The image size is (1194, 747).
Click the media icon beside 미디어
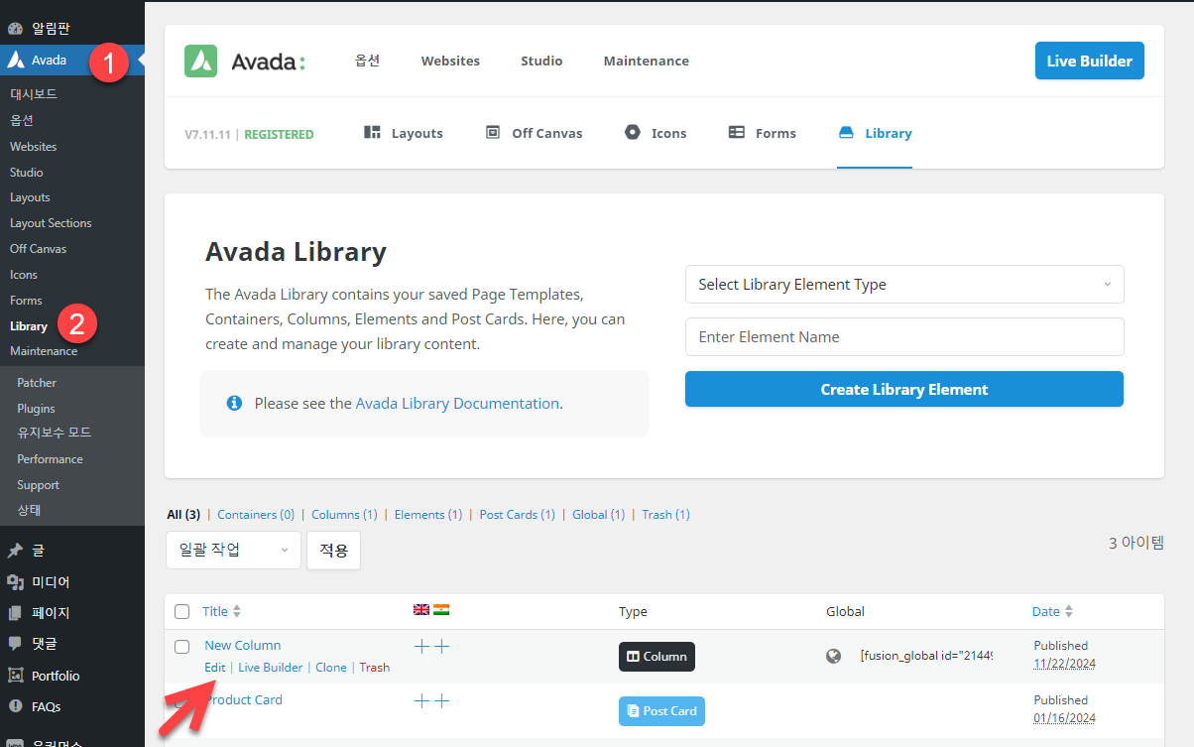(x=15, y=582)
